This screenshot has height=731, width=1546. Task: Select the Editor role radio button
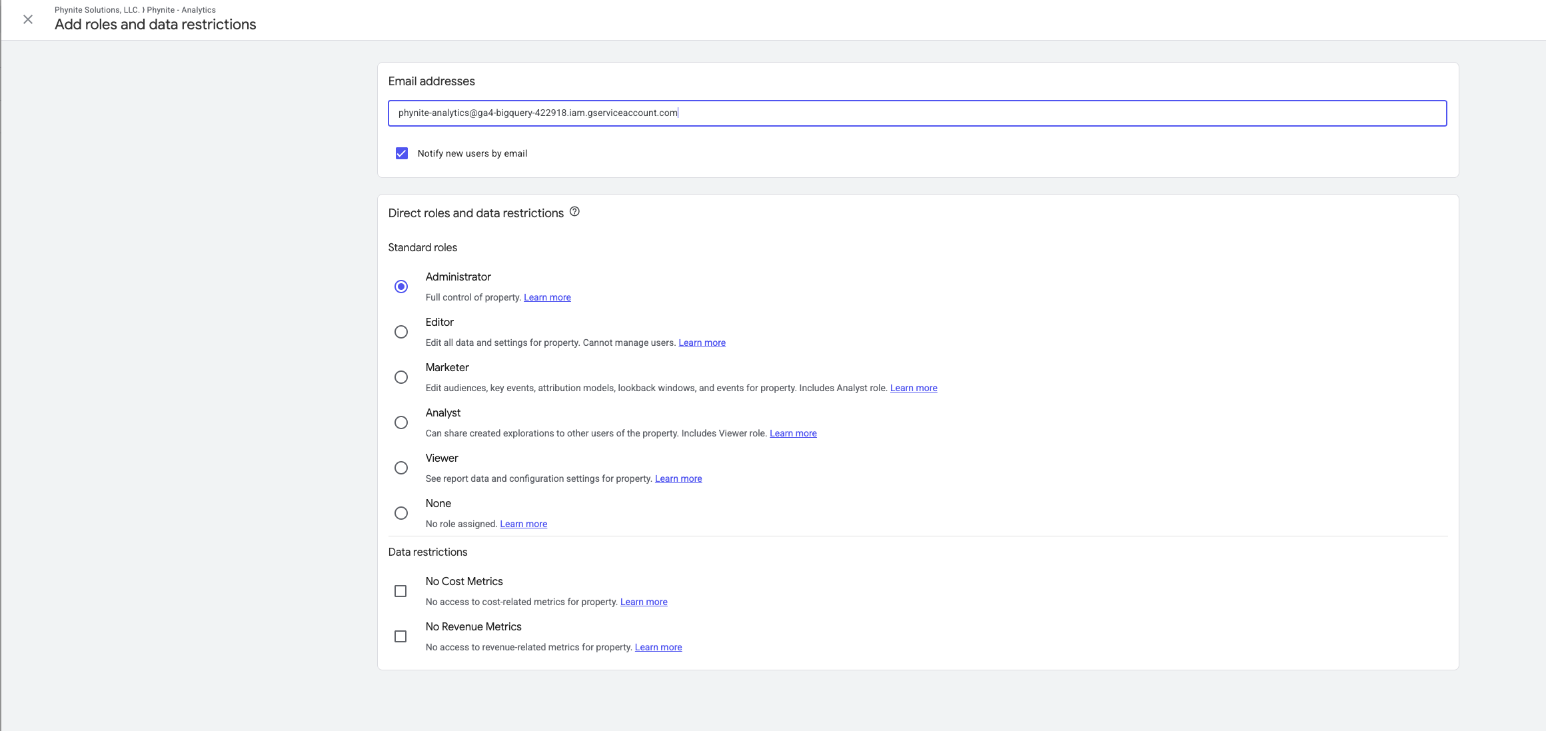point(401,332)
